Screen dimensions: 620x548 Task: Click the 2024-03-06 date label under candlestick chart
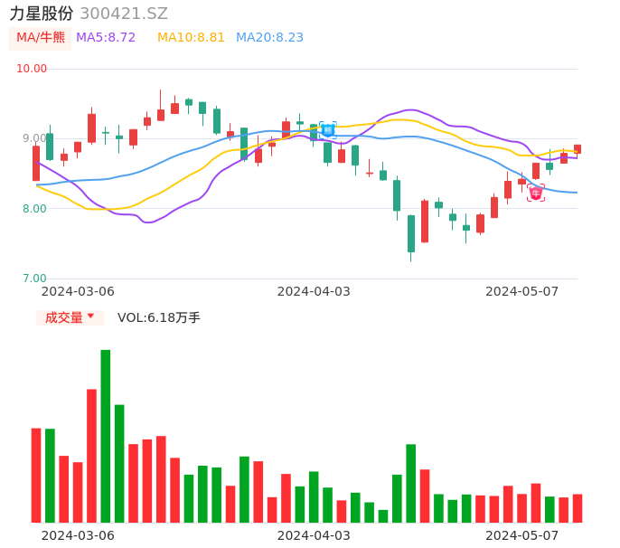[79, 291]
